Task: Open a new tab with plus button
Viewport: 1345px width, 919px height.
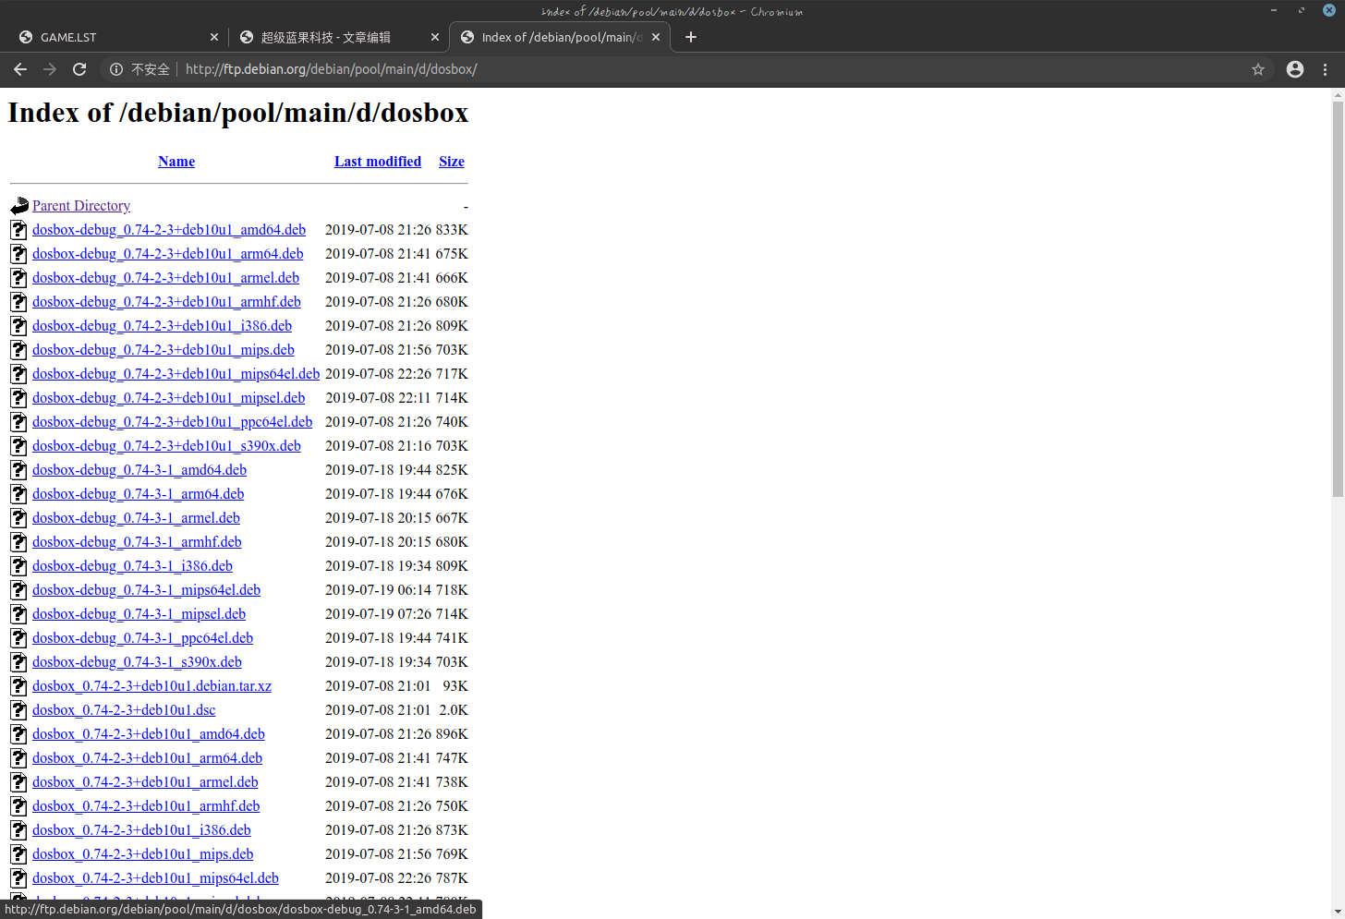Action: tap(690, 37)
